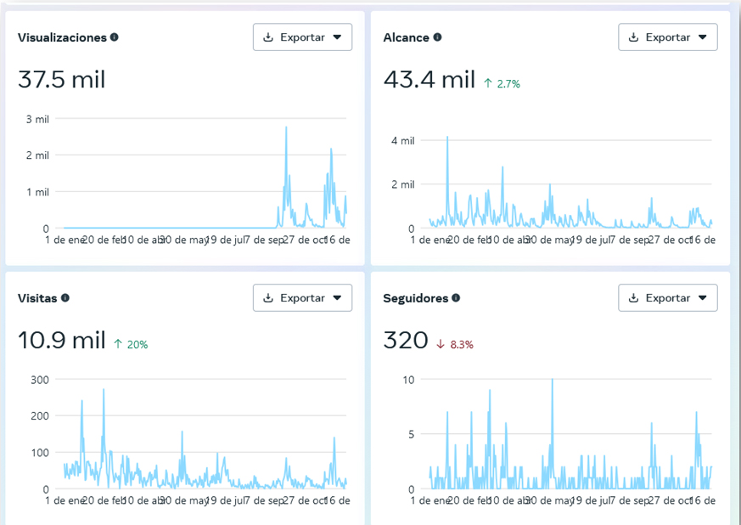
Task: Click download icon in Seguidores Exportar button
Action: click(x=634, y=297)
